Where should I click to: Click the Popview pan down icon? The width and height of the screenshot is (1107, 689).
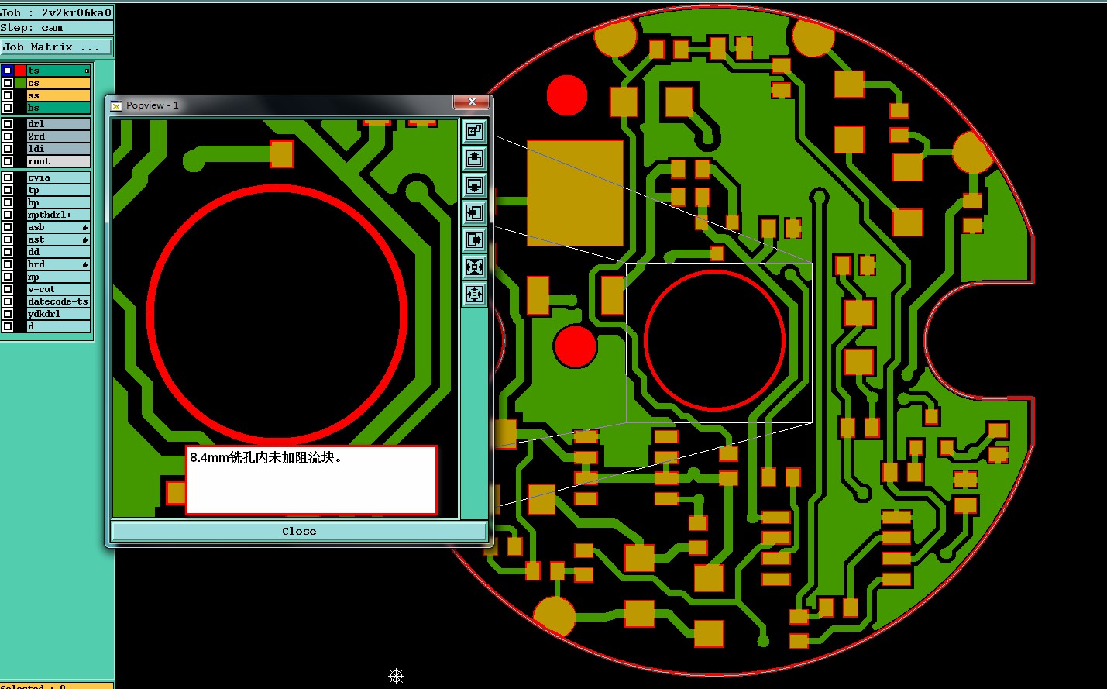coord(474,186)
